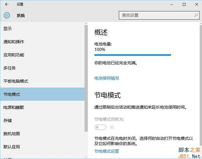Focus the 查找设置 search field

click(x=159, y=15)
